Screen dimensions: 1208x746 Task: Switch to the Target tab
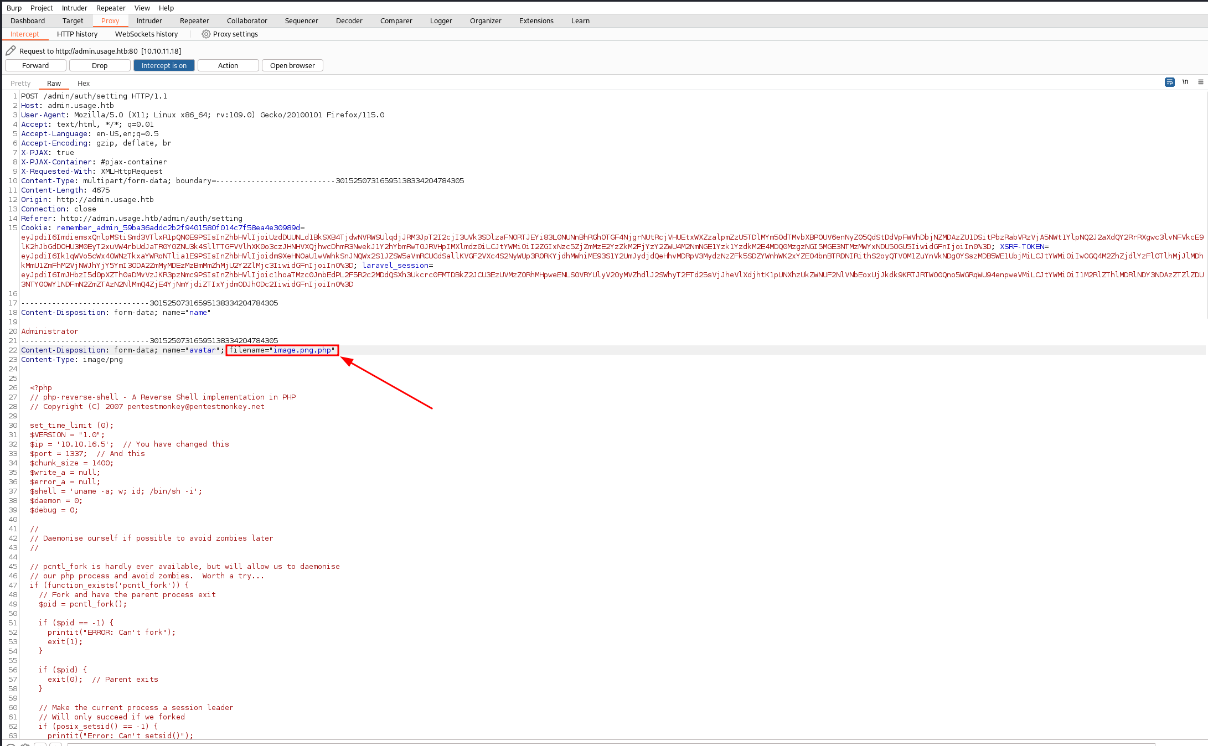73,20
